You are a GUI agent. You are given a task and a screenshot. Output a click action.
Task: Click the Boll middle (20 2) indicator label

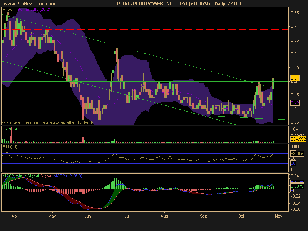click(x=34, y=10)
